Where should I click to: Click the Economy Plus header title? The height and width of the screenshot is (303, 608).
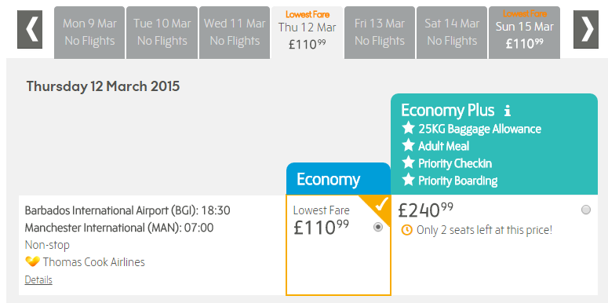click(x=448, y=111)
